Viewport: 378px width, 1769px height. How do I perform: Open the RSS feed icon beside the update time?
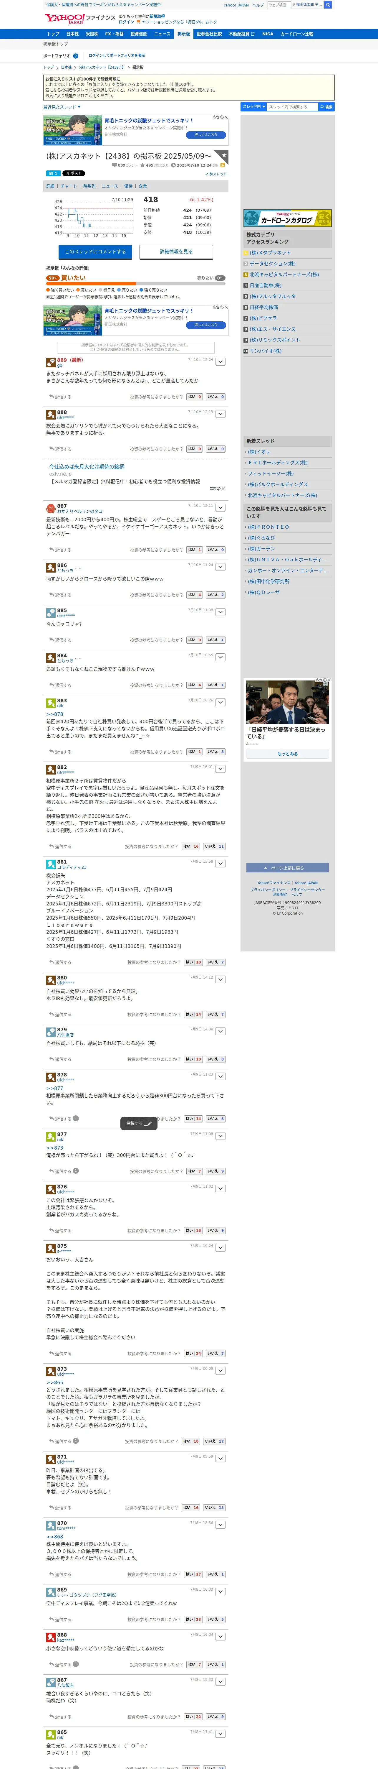click(x=222, y=165)
